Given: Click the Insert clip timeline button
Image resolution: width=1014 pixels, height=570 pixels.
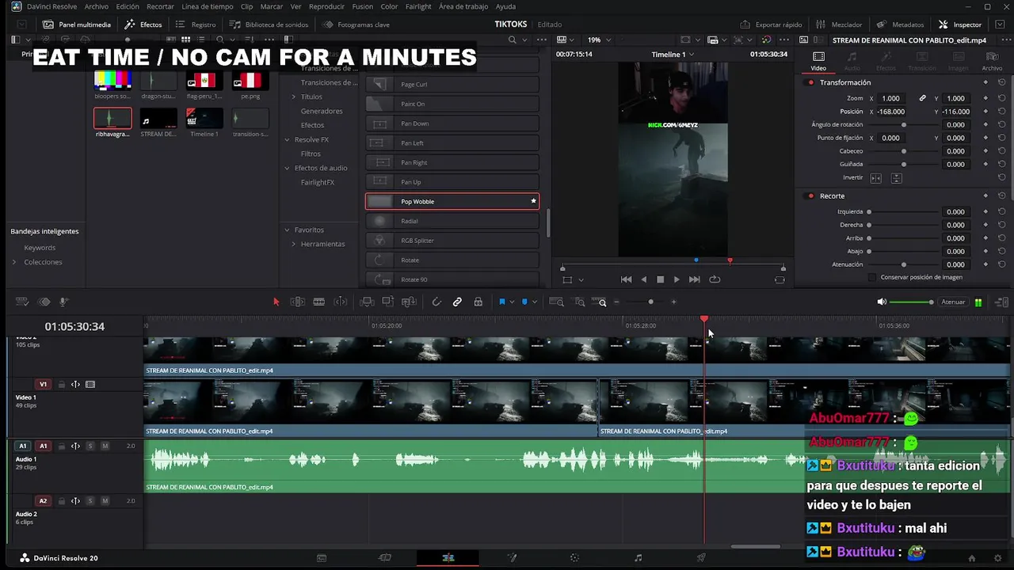Looking at the screenshot, I should coord(368,302).
